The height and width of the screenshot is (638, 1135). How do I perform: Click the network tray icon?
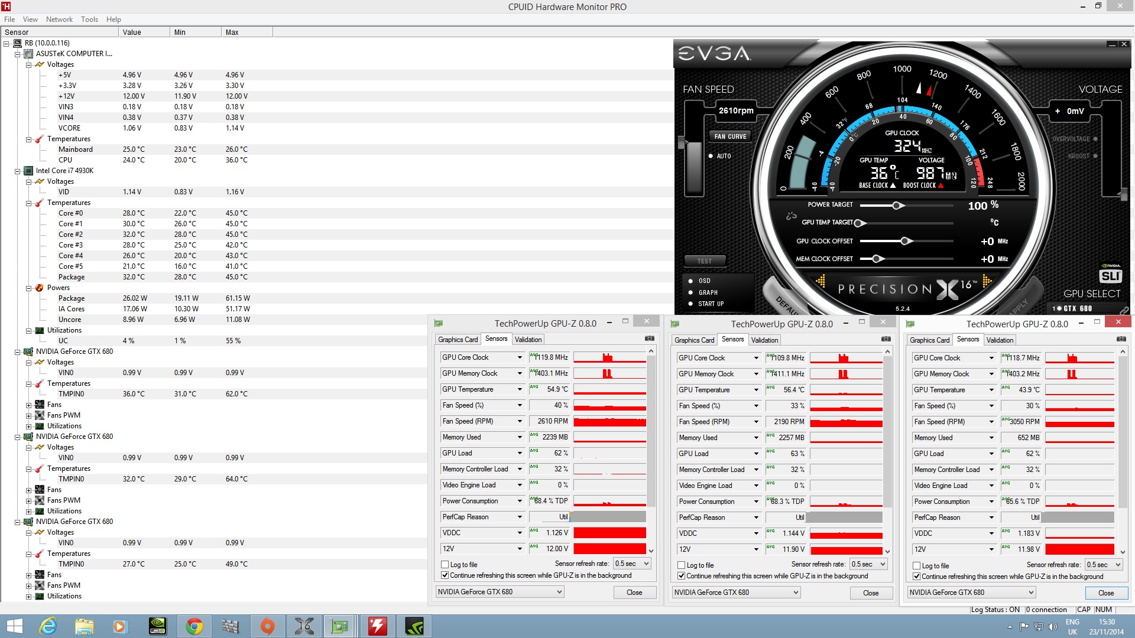[1038, 627]
